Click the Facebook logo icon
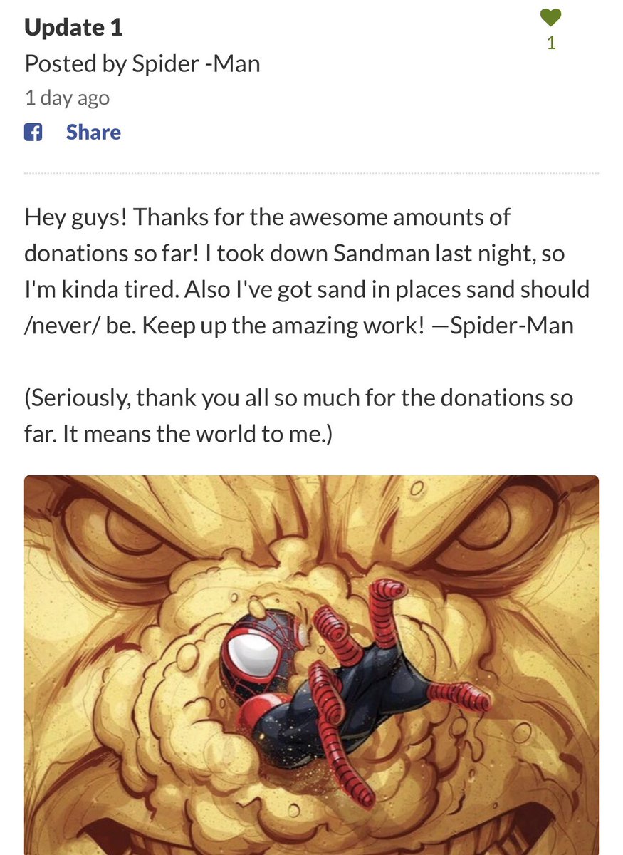This screenshot has height=855, width=623. (x=33, y=132)
